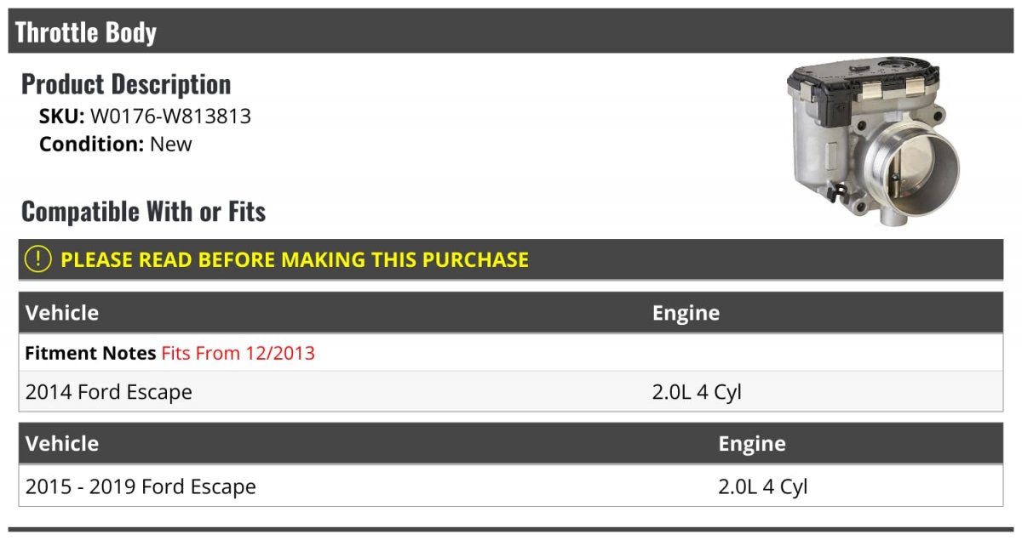Click 2.0L 4 Cyl engine for 2015 - 2019 Escape
1022x540 pixels.
(762, 487)
